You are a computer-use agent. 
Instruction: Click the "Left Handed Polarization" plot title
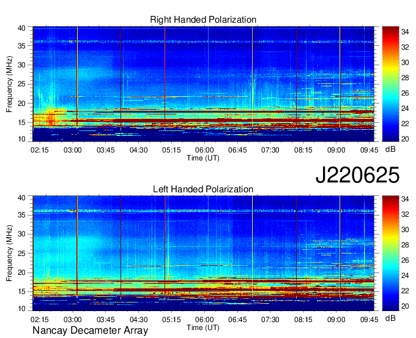(203, 189)
